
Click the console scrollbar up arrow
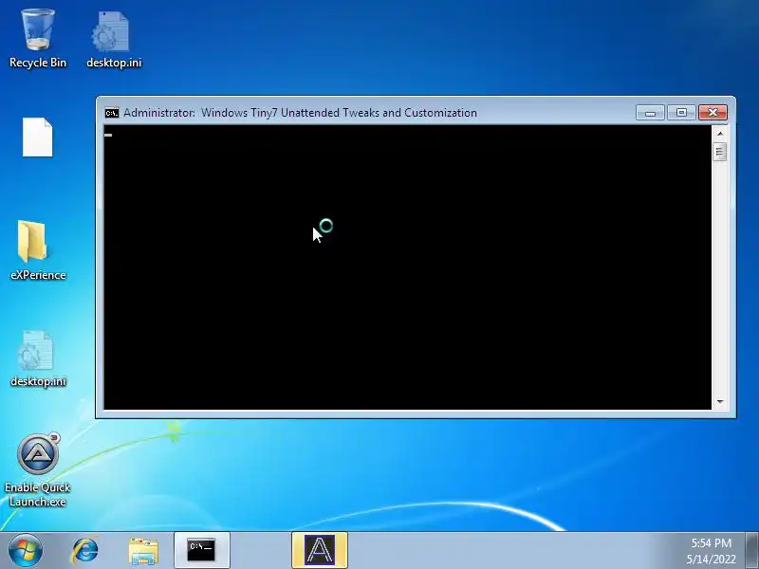720,133
